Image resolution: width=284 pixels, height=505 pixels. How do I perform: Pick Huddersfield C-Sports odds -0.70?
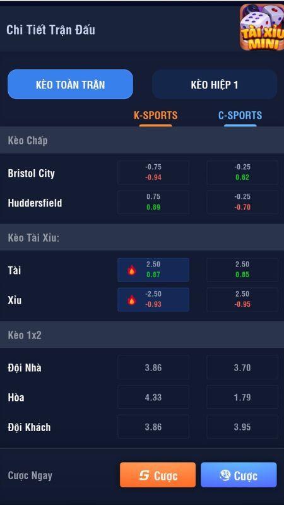242,202
